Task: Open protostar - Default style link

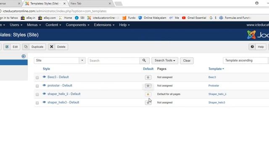Action: tap(60, 86)
